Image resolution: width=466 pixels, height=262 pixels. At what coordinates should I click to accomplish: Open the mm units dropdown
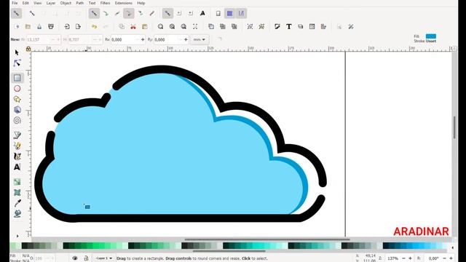[x=200, y=39]
